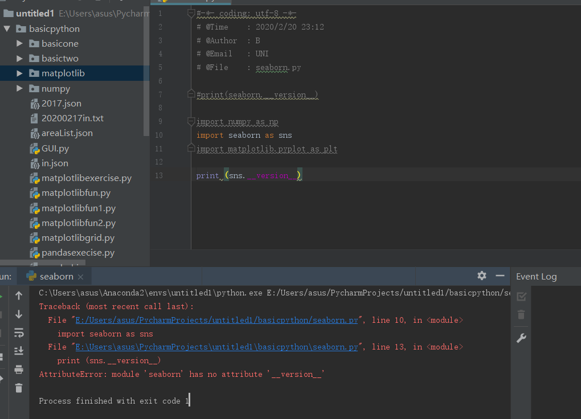This screenshot has height=419, width=581.
Task: Place cursor on "import seaborn as sns" in editor
Action: 244,135
